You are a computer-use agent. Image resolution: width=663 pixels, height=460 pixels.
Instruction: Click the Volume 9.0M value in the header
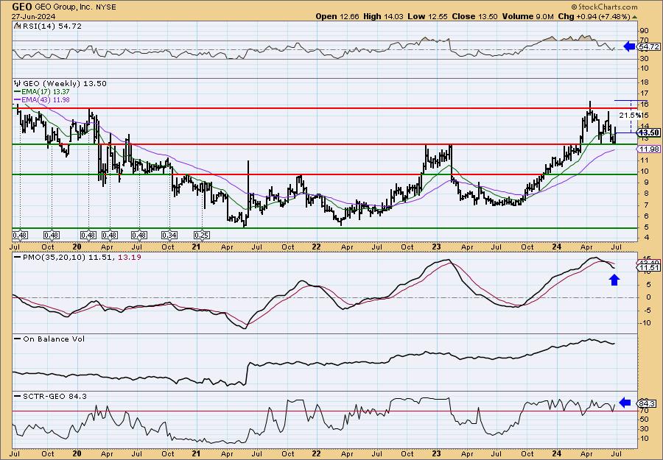click(527, 16)
